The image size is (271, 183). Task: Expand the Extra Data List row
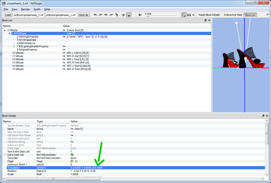coord(5,155)
